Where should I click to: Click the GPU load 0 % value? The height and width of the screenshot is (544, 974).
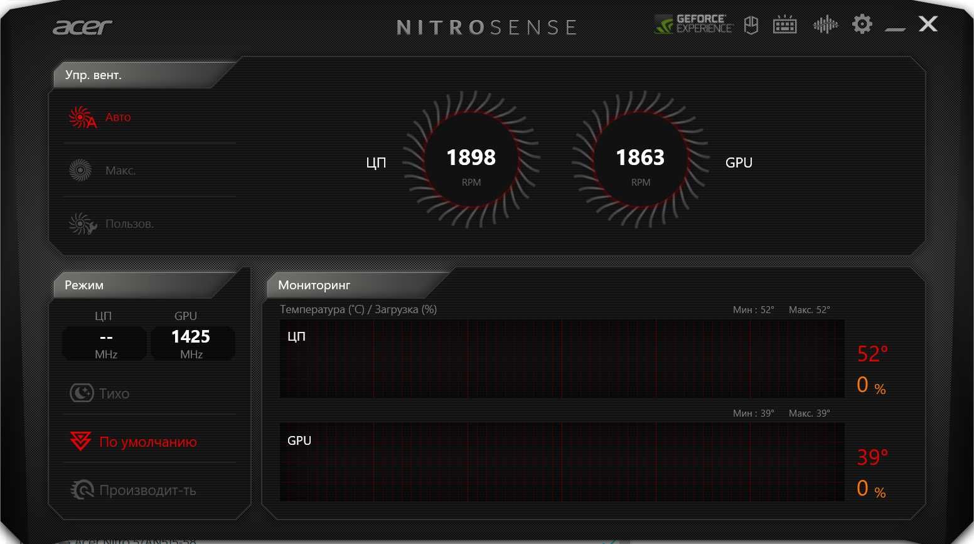point(871,489)
